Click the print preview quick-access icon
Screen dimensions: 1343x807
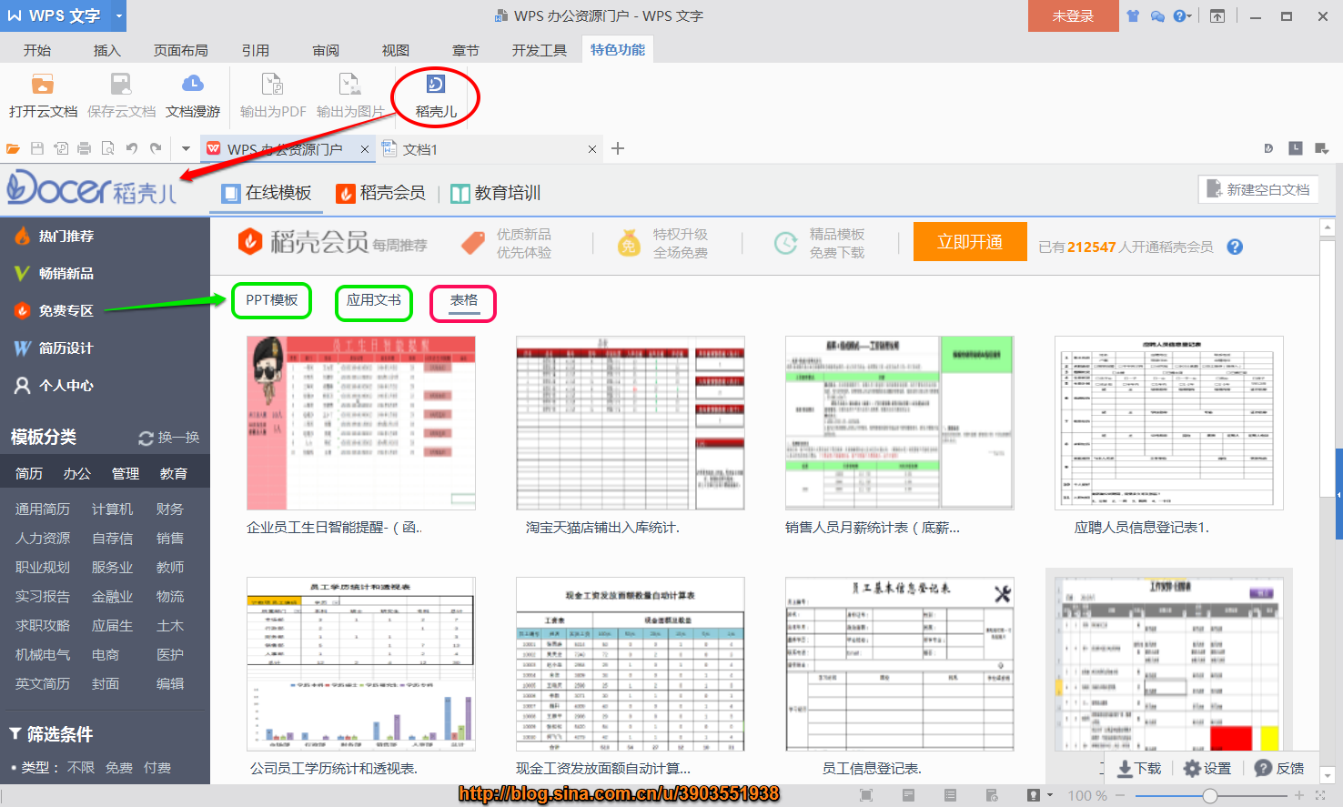point(108,148)
